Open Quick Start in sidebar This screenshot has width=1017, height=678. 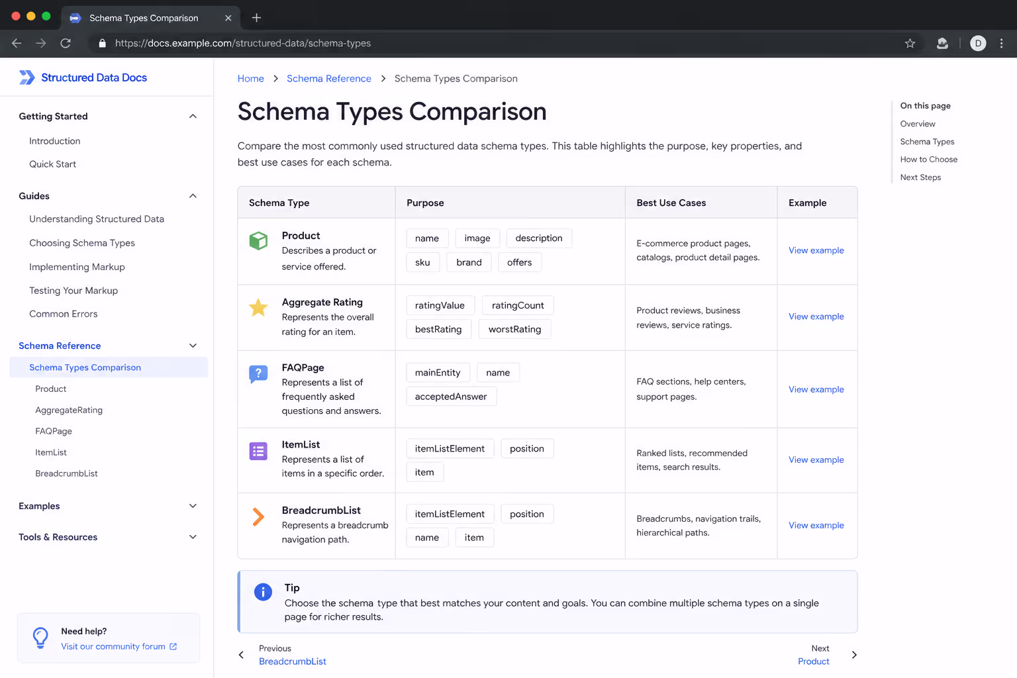tap(53, 164)
